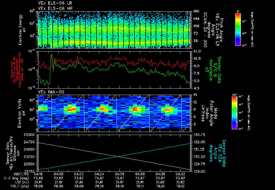This screenshot has height=190, width=275.
Task: Click the DEF color scale bar
Action: pos(234,113)
